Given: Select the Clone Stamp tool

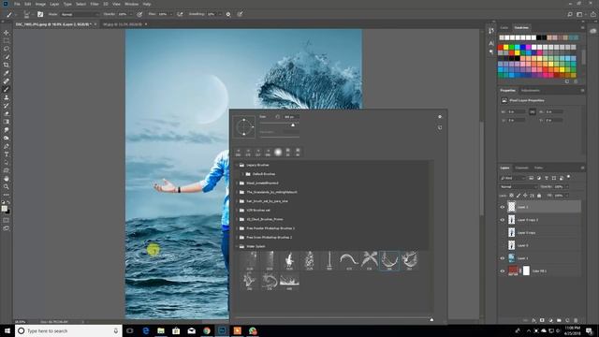Looking at the screenshot, I should [7, 97].
